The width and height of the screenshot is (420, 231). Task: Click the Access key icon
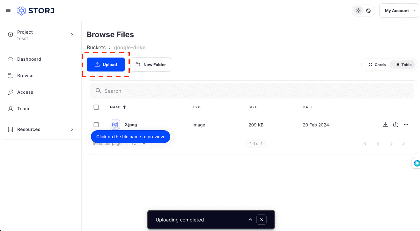point(11,92)
